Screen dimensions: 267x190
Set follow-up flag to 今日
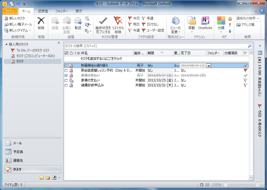point(134,18)
